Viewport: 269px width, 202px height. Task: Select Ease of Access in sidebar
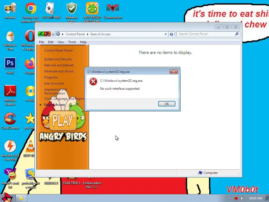tap(54, 105)
